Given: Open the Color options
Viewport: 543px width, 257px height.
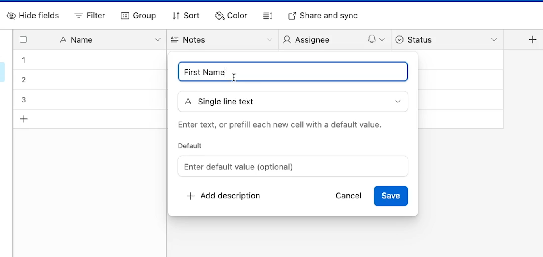Looking at the screenshot, I should tap(231, 16).
